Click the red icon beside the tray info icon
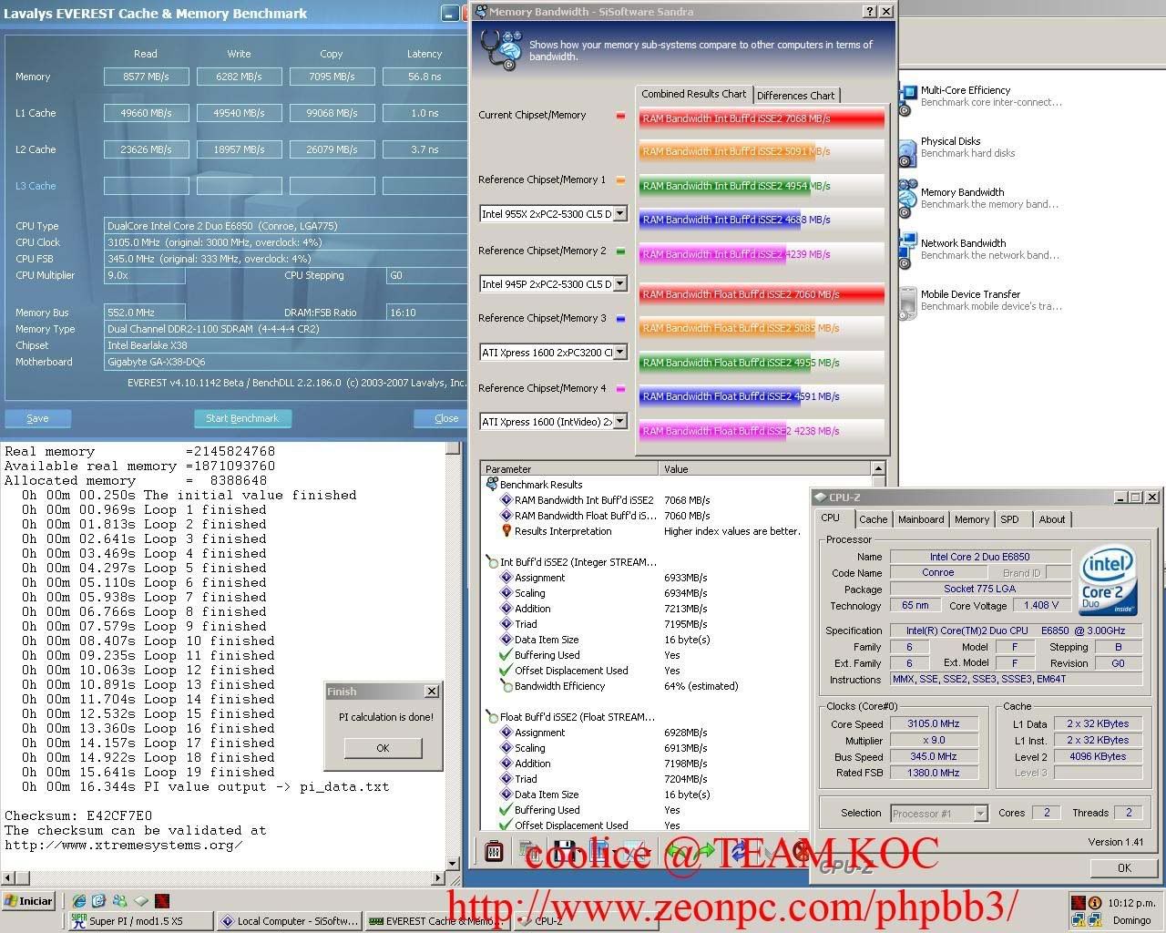 click(1079, 903)
